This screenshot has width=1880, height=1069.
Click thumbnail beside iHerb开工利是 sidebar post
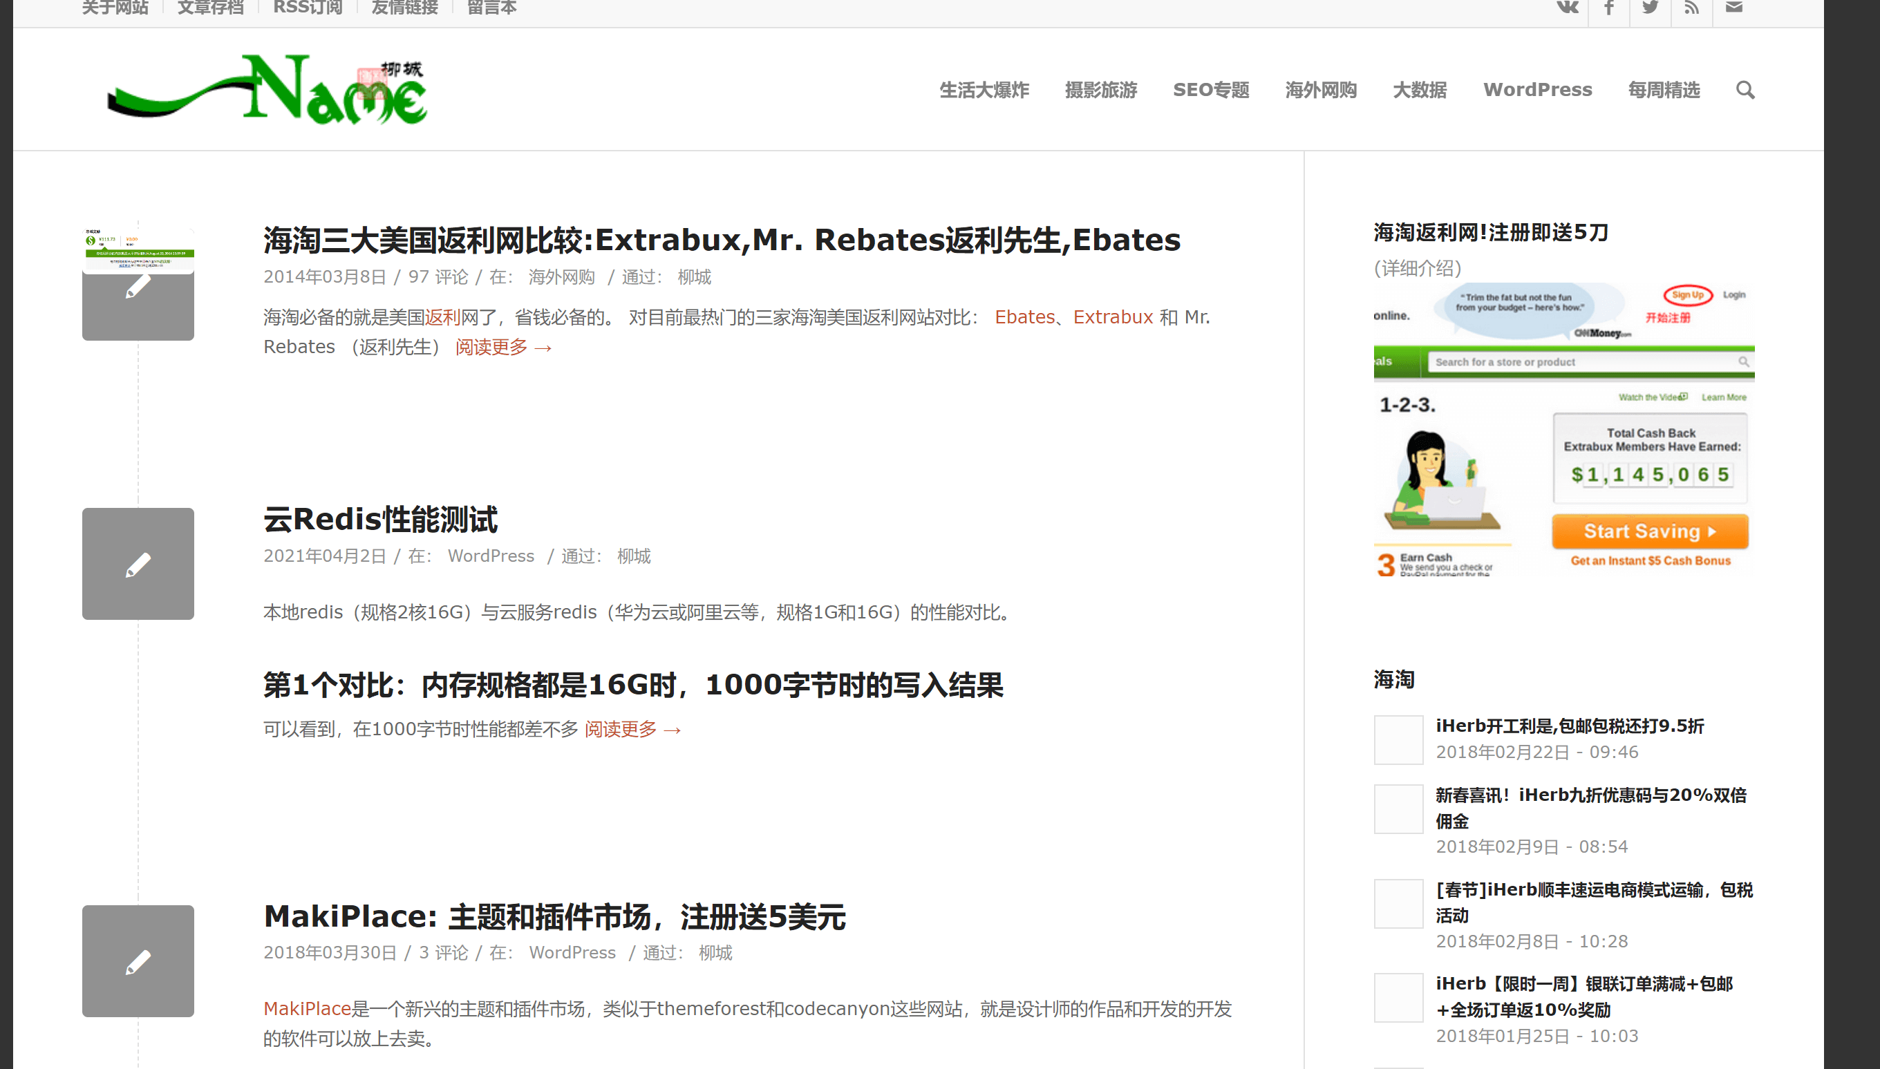[1398, 740]
